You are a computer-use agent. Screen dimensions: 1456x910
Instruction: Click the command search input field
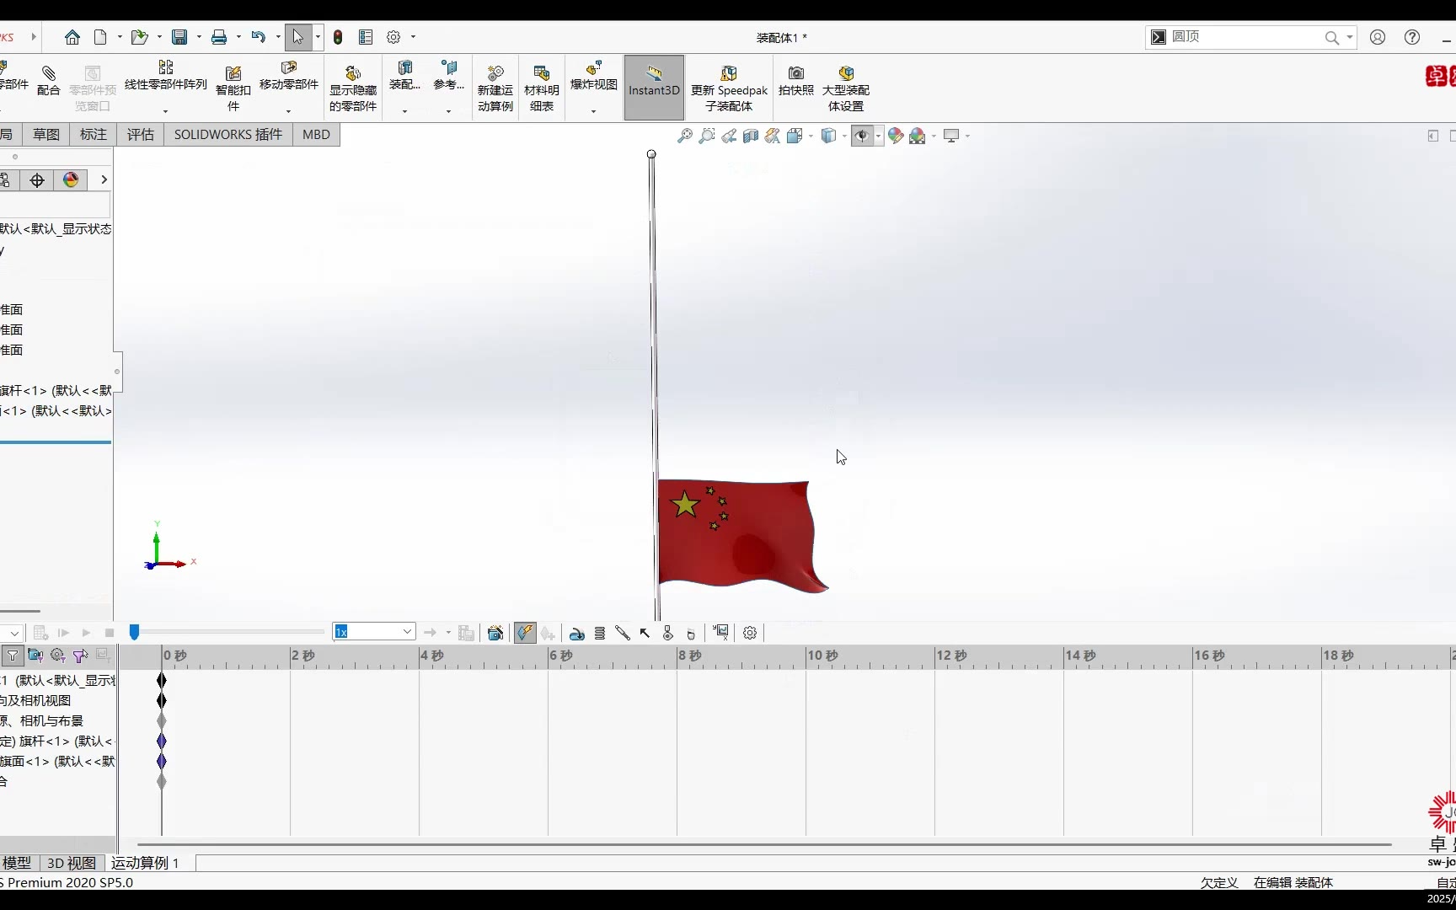click(1243, 37)
